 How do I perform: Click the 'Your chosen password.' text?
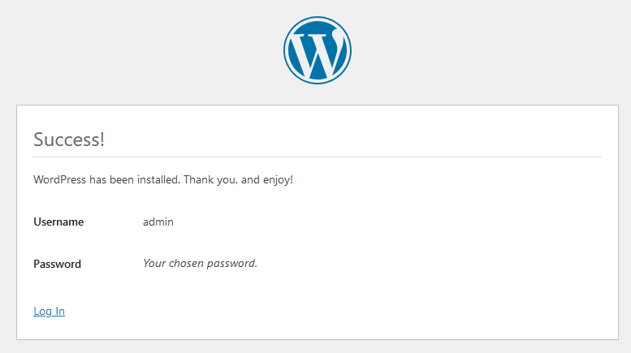[x=200, y=263]
